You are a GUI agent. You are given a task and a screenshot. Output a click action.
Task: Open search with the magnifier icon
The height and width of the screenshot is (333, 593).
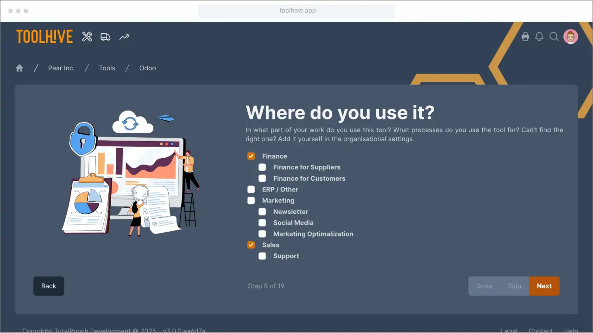point(554,36)
